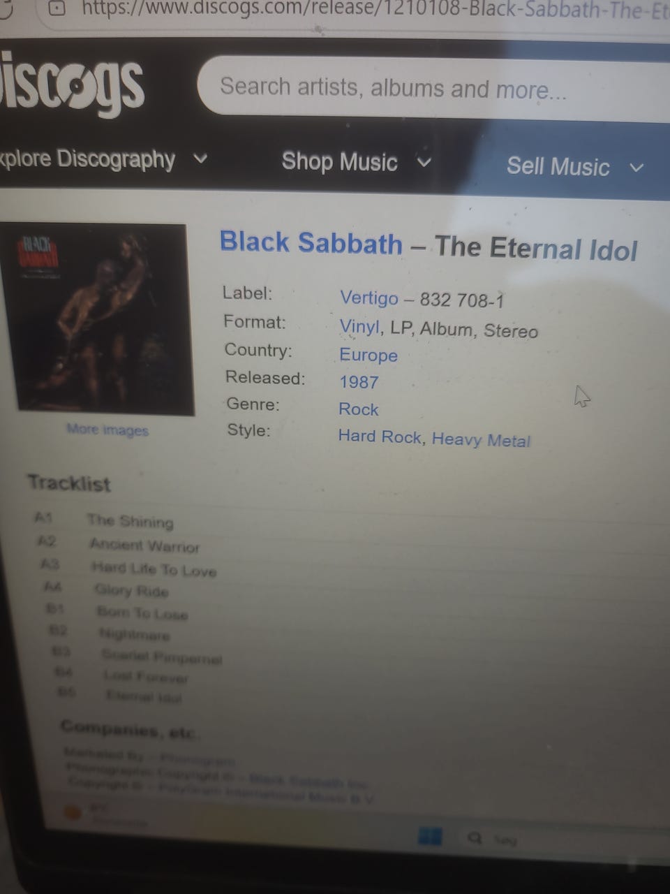
Task: Expand the Sell Music dropdown chevron
Action: point(636,168)
